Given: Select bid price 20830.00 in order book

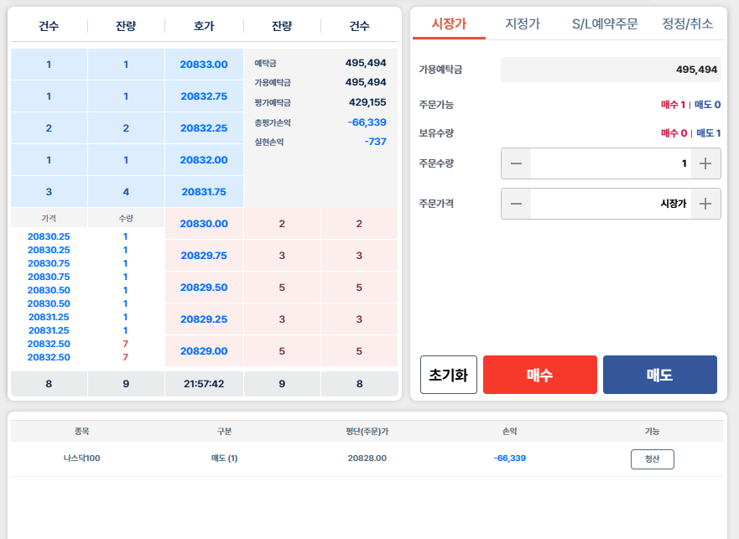Looking at the screenshot, I should tap(204, 224).
